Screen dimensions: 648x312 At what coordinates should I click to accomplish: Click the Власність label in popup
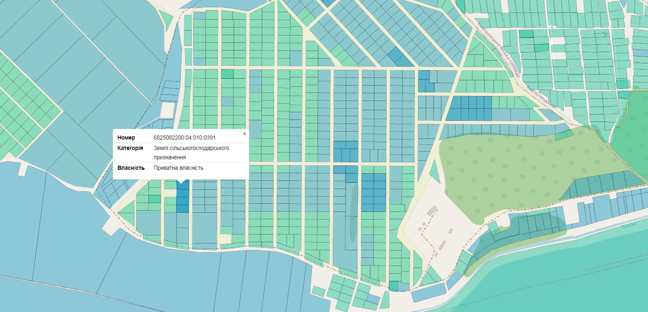point(131,168)
